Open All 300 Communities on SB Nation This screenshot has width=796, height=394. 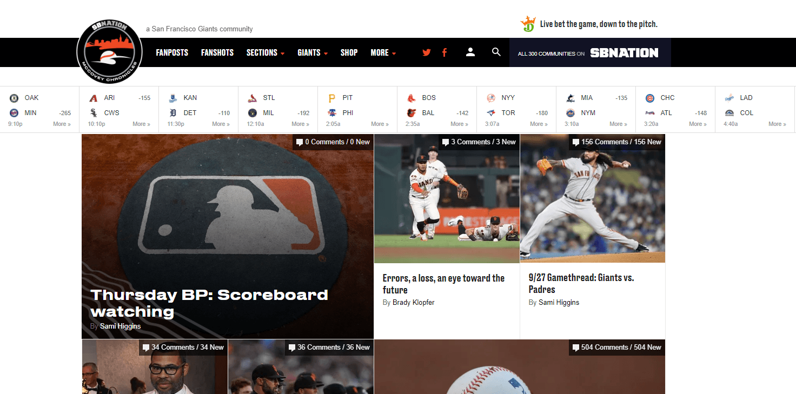pos(590,52)
